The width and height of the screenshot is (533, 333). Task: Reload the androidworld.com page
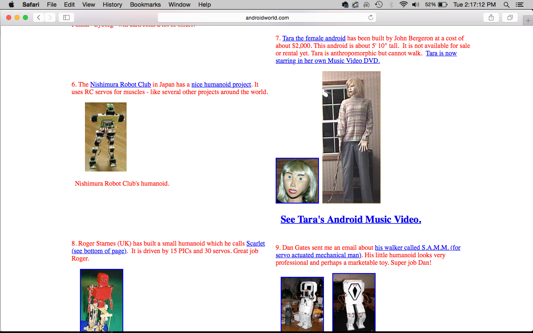coord(371,17)
